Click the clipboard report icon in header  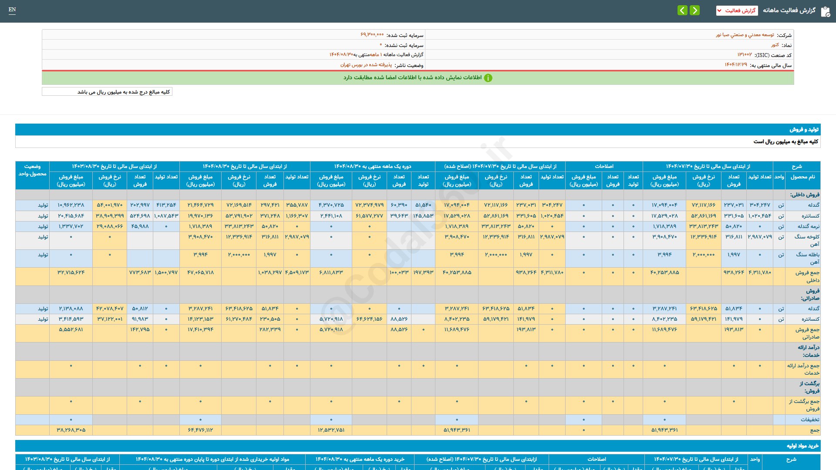tap(825, 11)
